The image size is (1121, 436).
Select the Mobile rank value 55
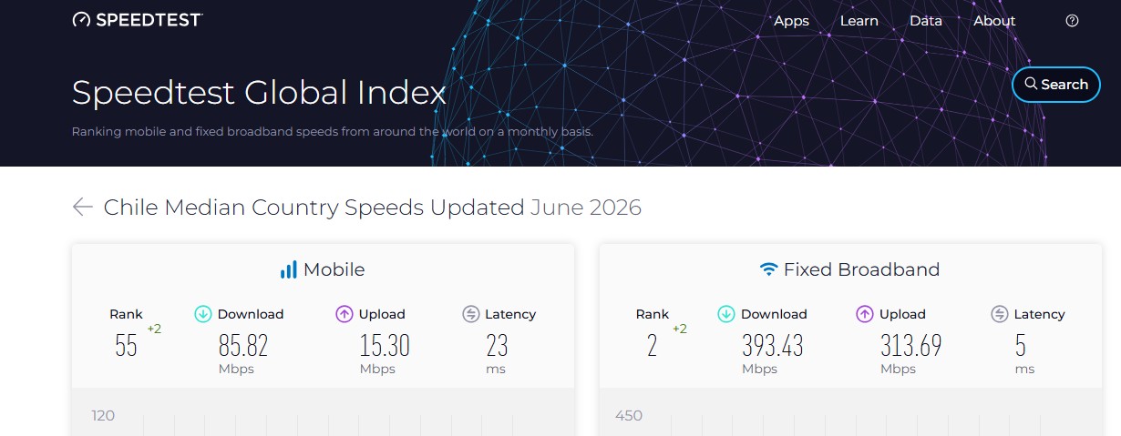126,346
